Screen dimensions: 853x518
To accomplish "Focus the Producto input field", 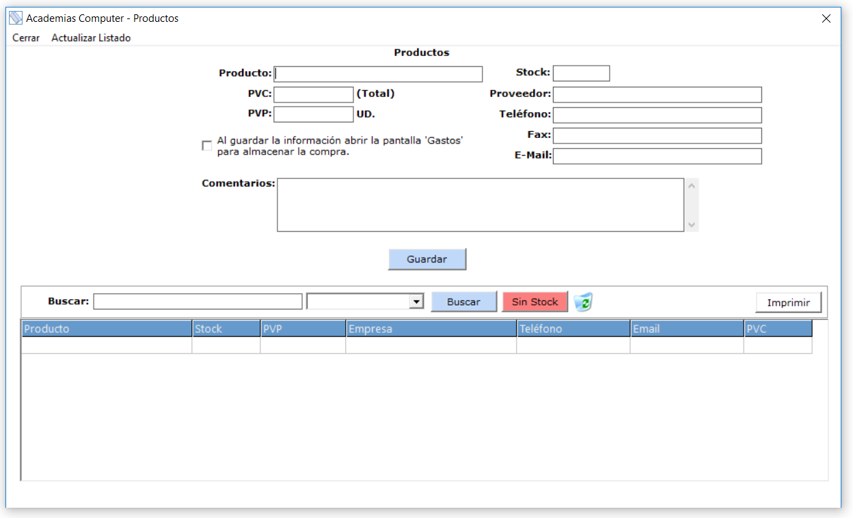I will coord(378,74).
